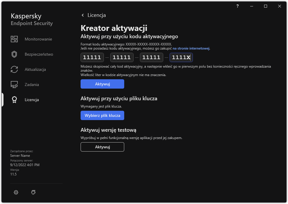Click the Kreator aktywacji page title
The width and height of the screenshot is (288, 204).
tap(113, 29)
